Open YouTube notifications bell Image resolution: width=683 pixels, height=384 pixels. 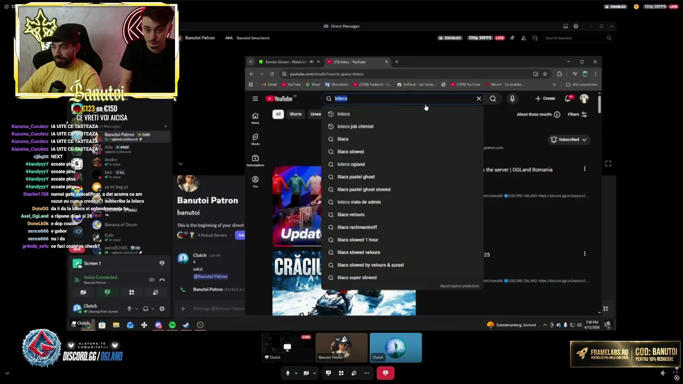[x=568, y=99]
